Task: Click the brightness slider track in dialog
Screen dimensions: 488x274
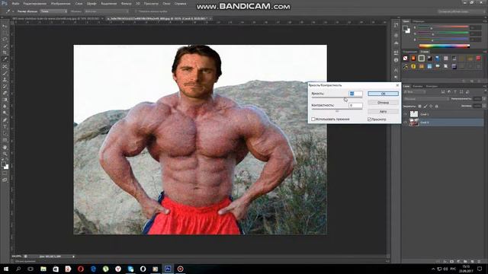Action: click(x=337, y=98)
